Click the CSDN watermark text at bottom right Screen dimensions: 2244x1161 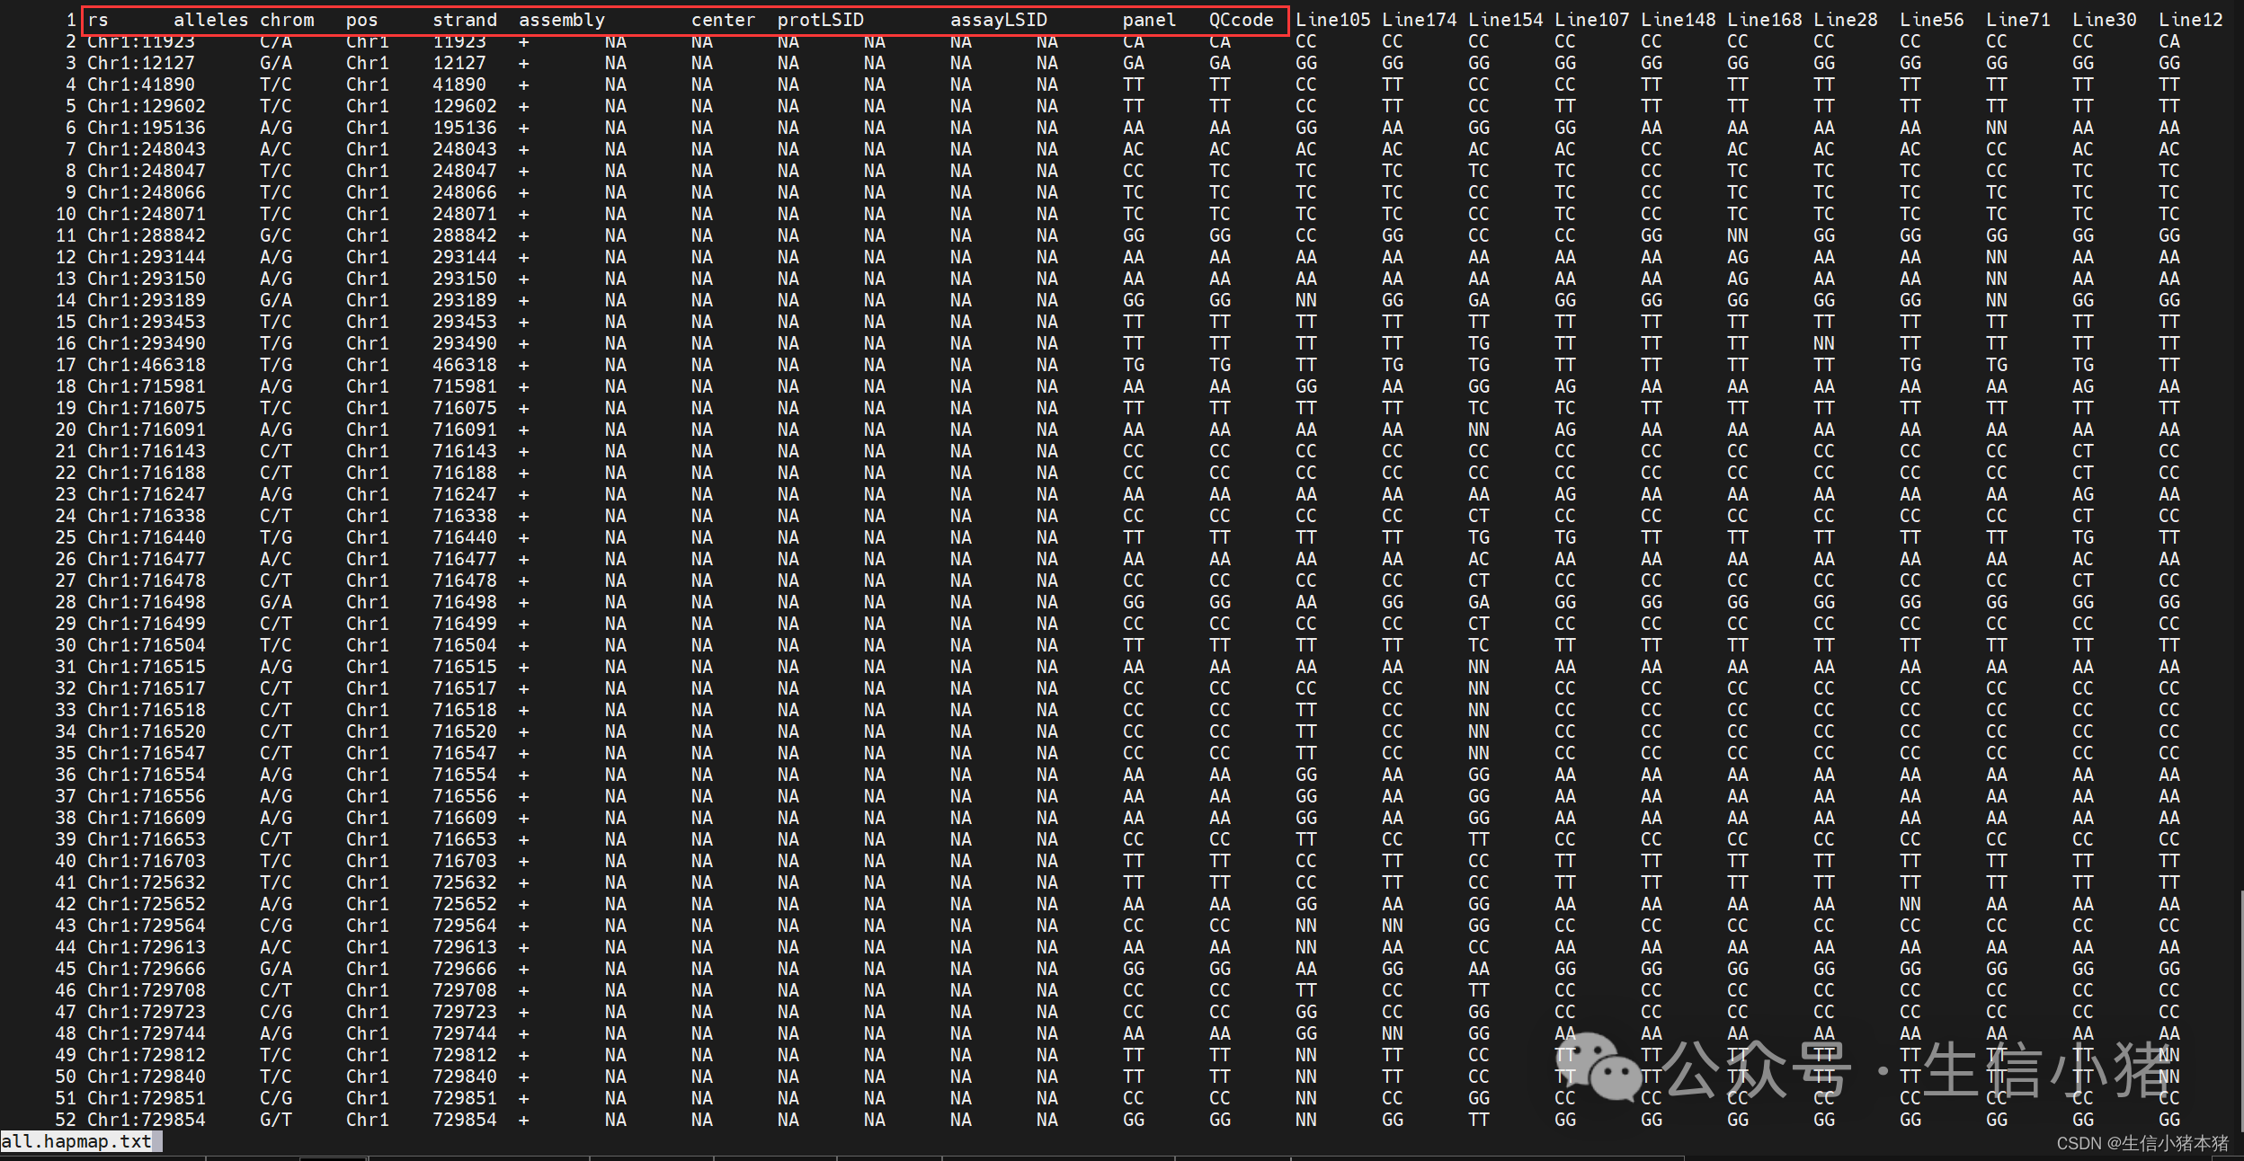pos(2142,1143)
